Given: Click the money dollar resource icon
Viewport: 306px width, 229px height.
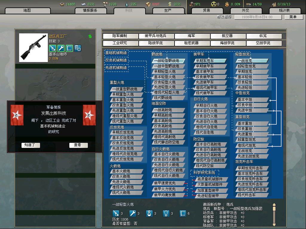Looking at the screenshot, I should click(x=170, y=4).
